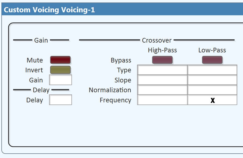
Task: Enable the High-Pass Bypass toggle
Action: tap(162, 60)
